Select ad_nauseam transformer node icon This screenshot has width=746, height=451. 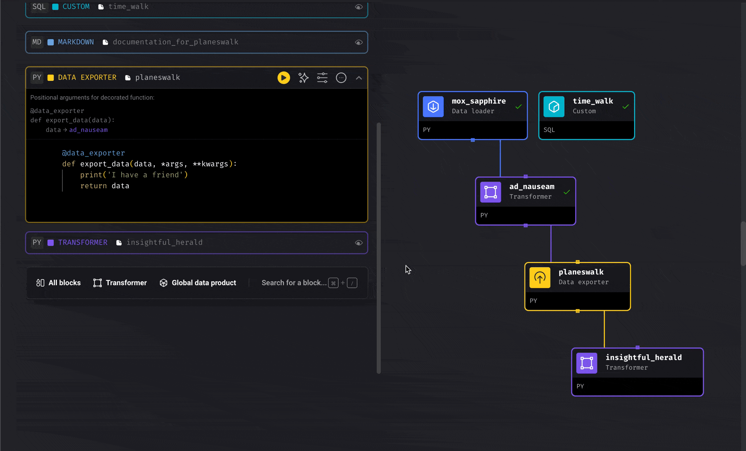490,192
